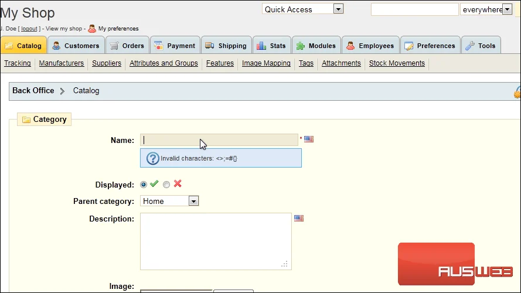The image size is (521, 293).
Task: Switch to the Orders tab
Action: tap(127, 45)
